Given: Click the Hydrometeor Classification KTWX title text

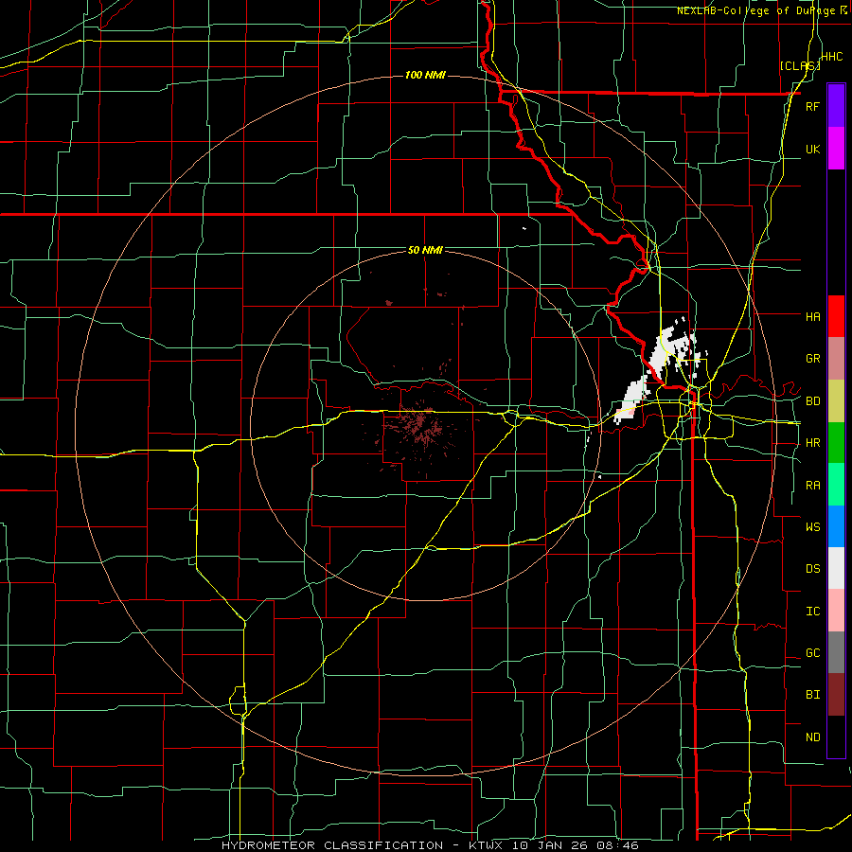Looking at the screenshot, I should pyautogui.click(x=430, y=845).
